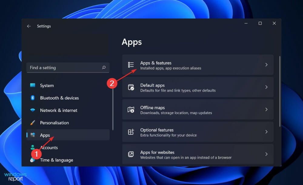Click the Apps for websites icon
This screenshot has width=303, height=185.
click(131, 154)
